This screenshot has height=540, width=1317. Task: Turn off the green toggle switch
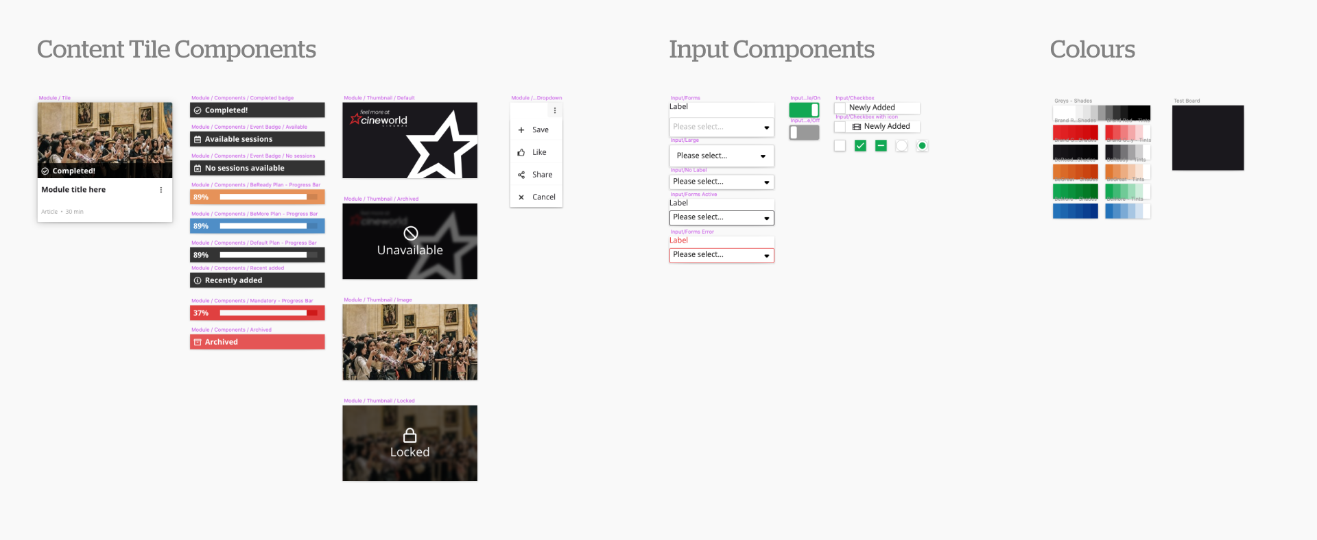point(804,110)
